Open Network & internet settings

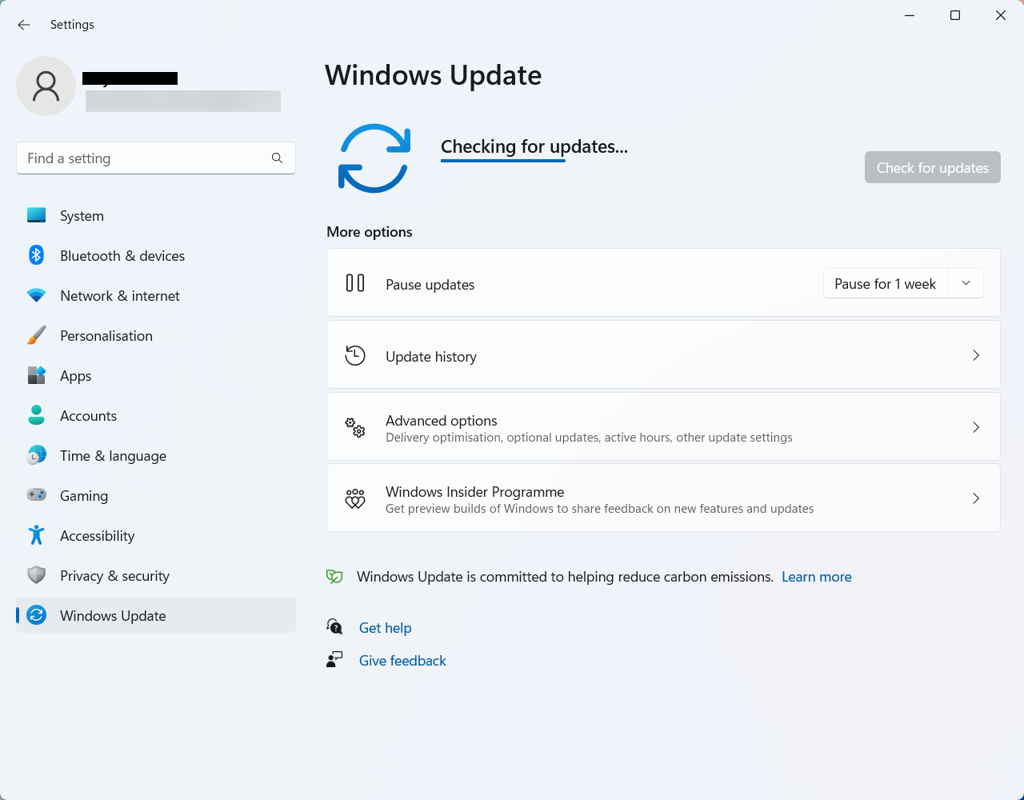point(156,295)
